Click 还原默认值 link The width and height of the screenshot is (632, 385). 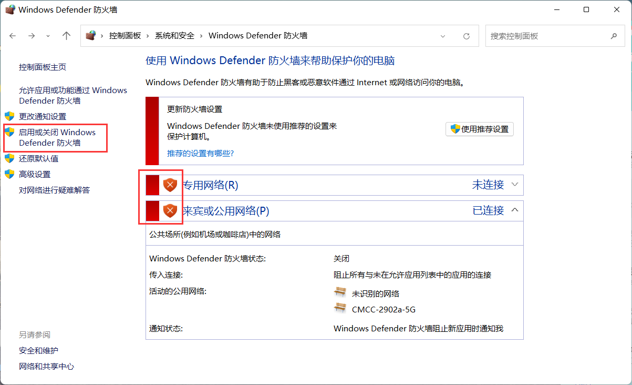click(39, 158)
